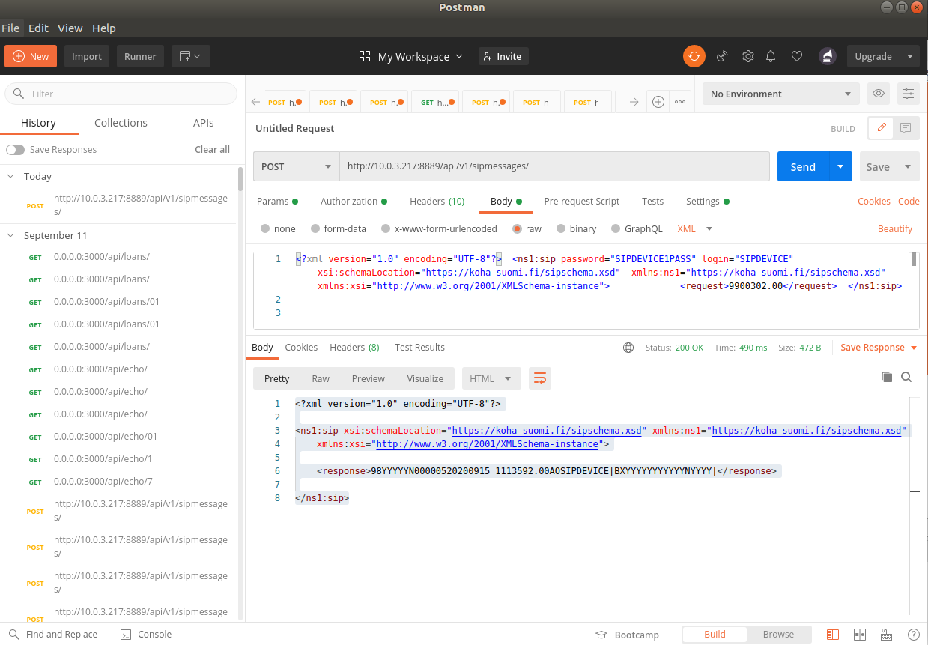Click the environment quick look eye icon
The height and width of the screenshot is (645, 928).
coord(879,94)
